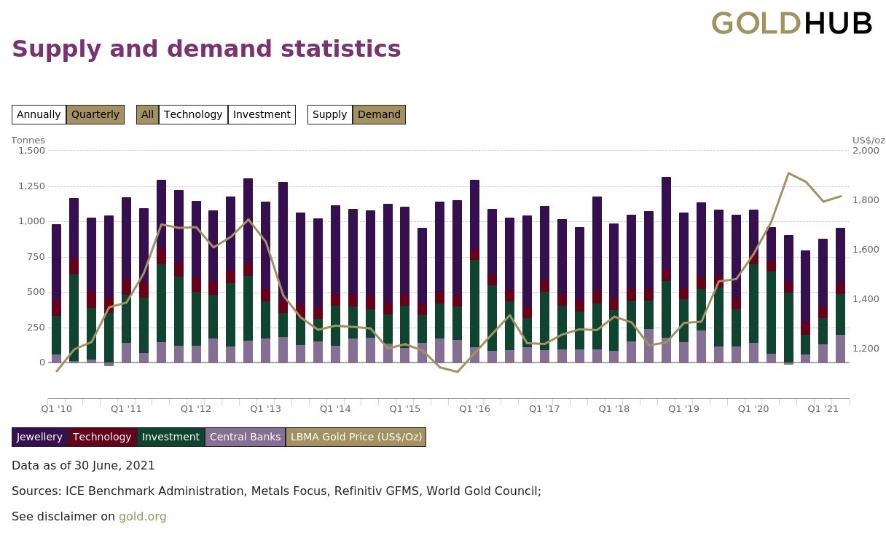
Task: Filter chart by Investment
Action: tap(262, 114)
